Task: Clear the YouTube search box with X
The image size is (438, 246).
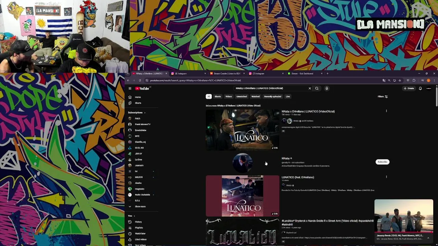Action: point(310,88)
